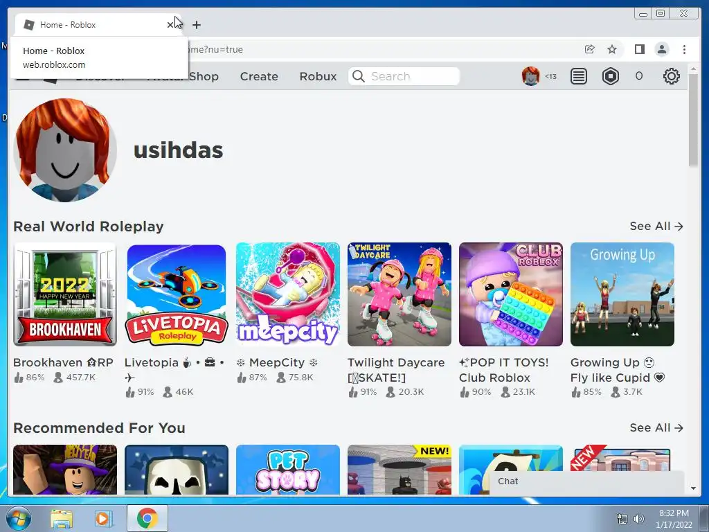Viewport: 709px width, 532px height.
Task: Open the Livetopia Roleplay game thumbnail
Action: [x=177, y=294]
